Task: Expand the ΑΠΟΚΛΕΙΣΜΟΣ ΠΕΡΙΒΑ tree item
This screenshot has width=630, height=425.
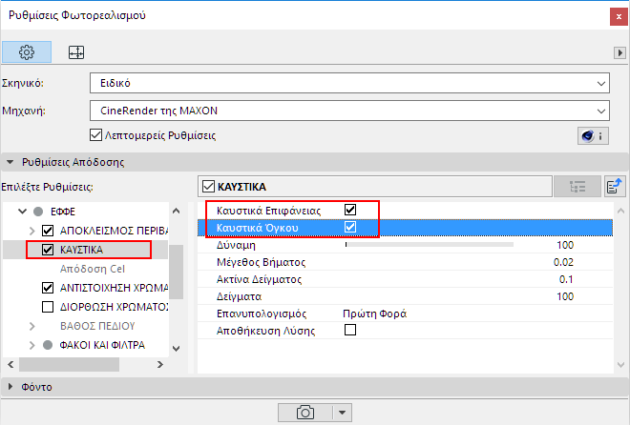Action: [32, 231]
